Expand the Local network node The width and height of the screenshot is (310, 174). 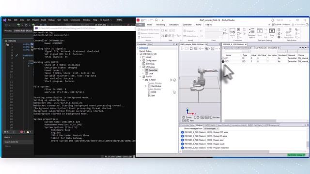(x=143, y=73)
